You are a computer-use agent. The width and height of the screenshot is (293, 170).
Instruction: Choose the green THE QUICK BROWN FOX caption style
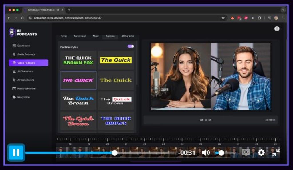(x=78, y=60)
